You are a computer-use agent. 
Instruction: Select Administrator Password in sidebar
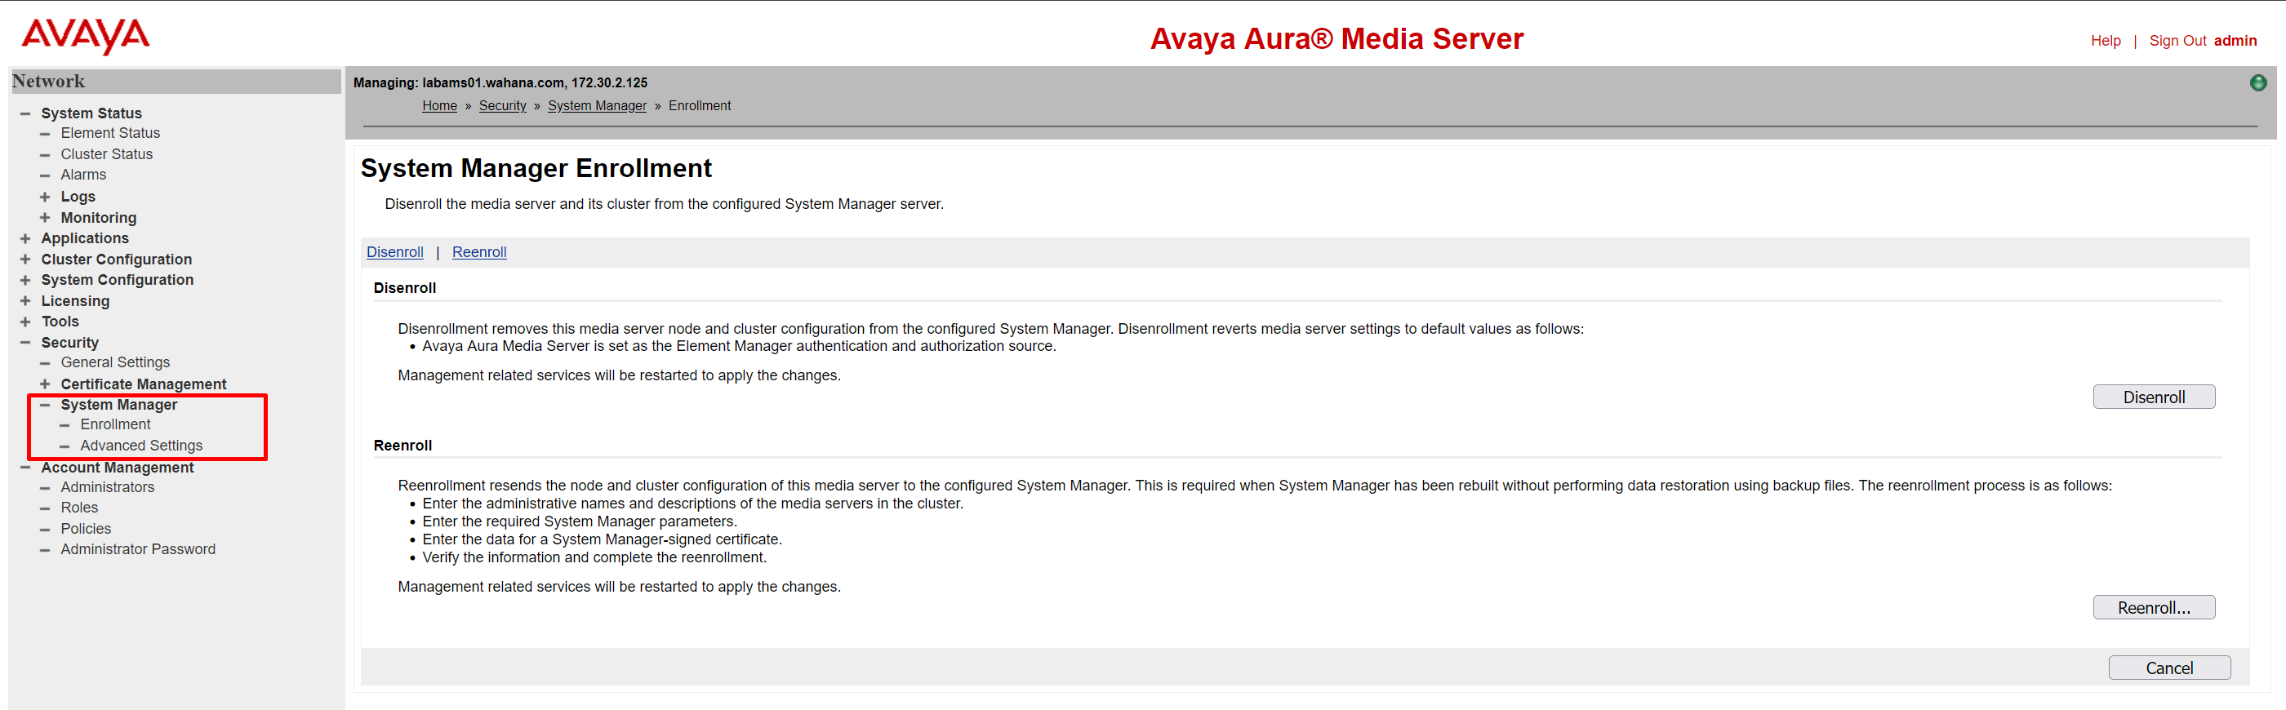(x=137, y=549)
